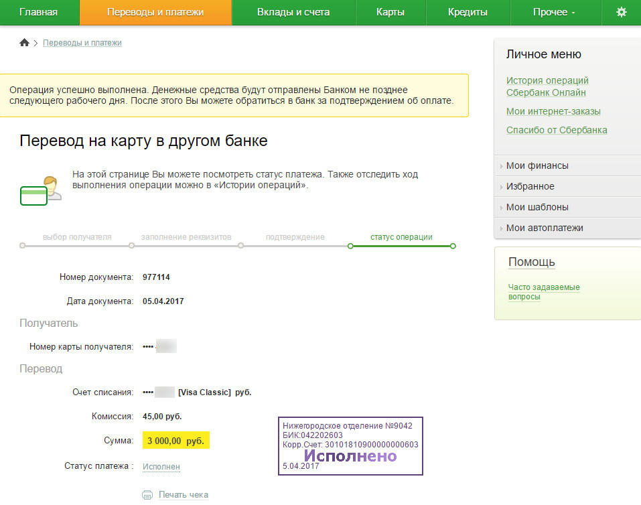641x505 pixels.
Task: Expand Мои автоплатежи section
Action: click(567, 228)
